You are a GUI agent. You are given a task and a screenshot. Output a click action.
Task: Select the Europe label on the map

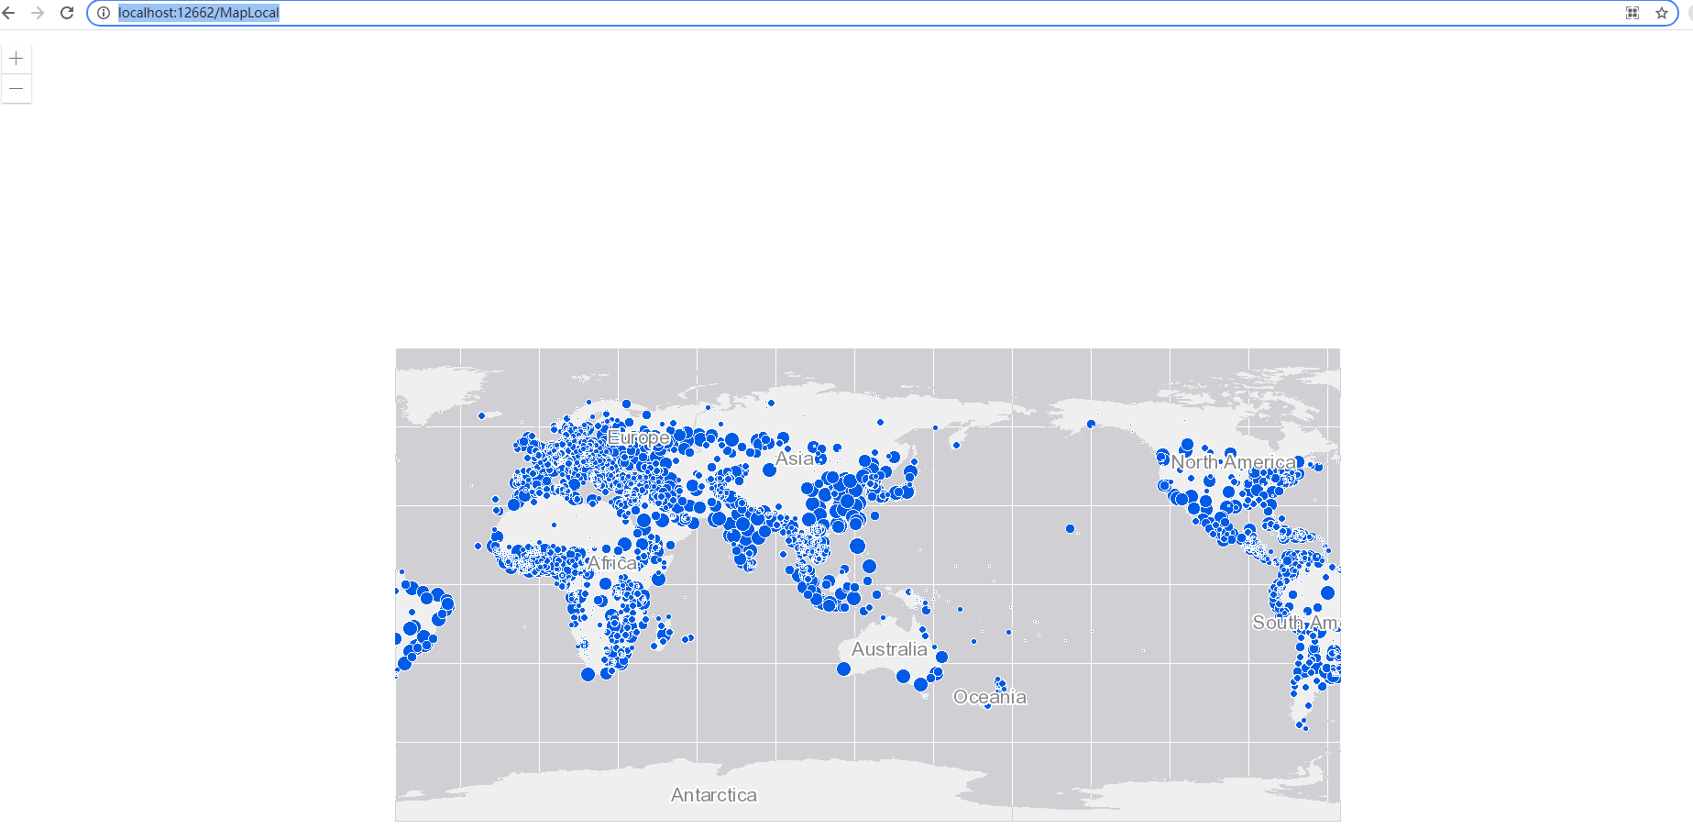(x=639, y=438)
